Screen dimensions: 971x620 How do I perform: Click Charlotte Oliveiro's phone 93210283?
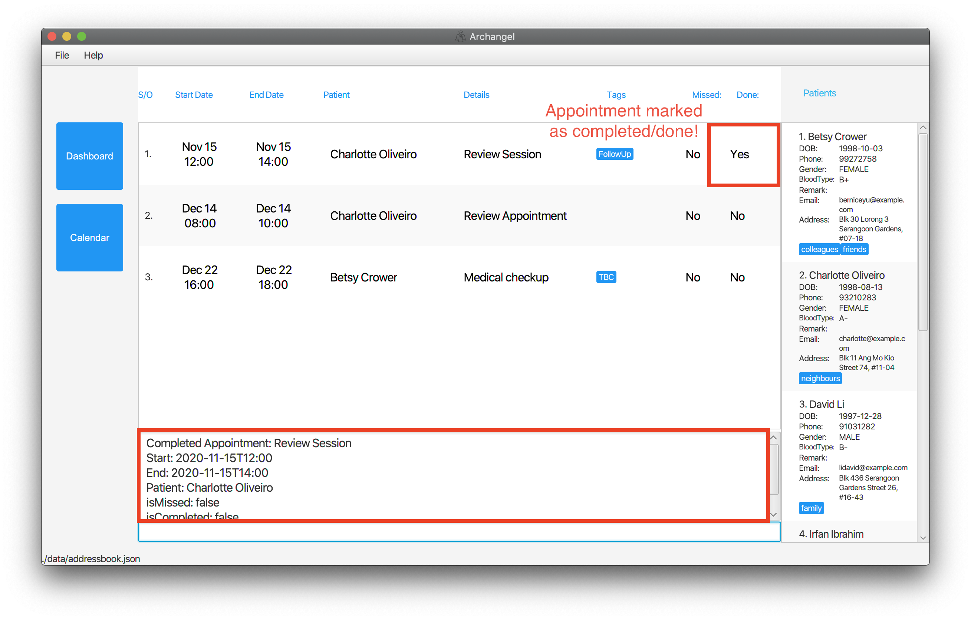[x=857, y=297]
